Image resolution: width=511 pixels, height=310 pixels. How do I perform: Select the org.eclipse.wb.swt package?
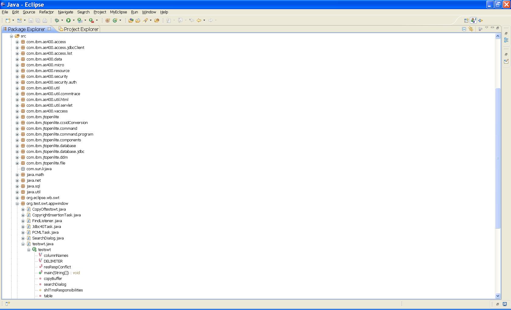43,198
